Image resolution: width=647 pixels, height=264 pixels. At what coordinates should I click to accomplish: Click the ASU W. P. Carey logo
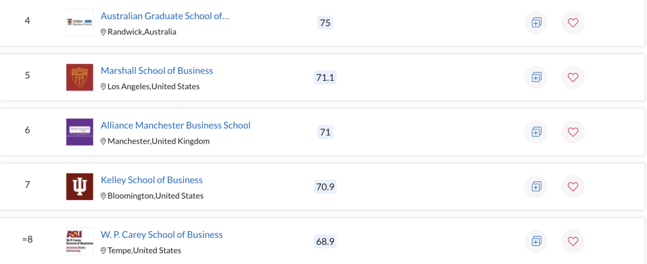tap(80, 241)
